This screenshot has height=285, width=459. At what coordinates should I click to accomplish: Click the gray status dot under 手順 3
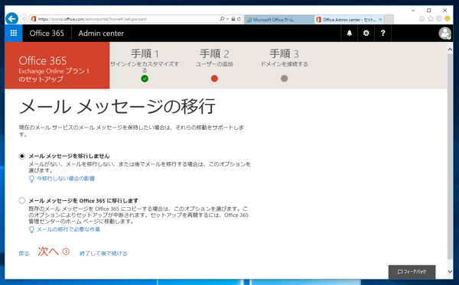click(x=285, y=79)
